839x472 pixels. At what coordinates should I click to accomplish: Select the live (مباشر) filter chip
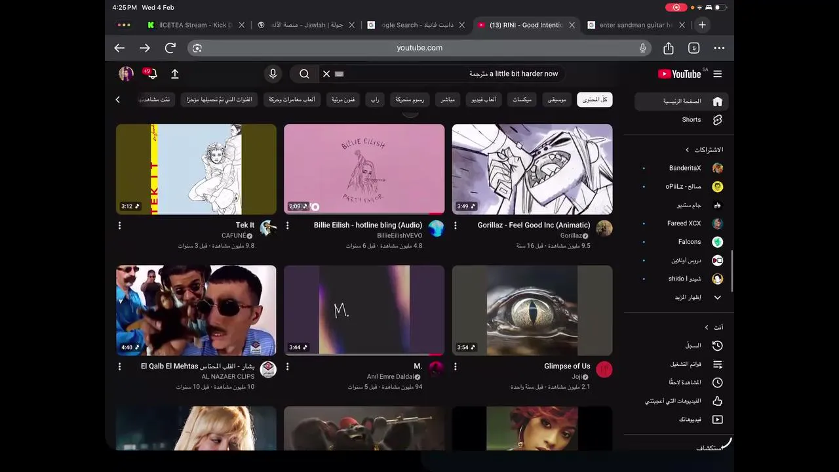click(x=448, y=100)
